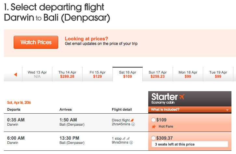This screenshot has height=154, width=236.
Task: Click the Starter orange airplane logo
Action: click(x=182, y=97)
